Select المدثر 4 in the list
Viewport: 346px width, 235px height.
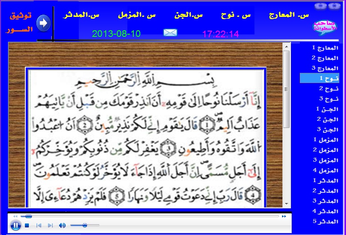click(x=325, y=211)
